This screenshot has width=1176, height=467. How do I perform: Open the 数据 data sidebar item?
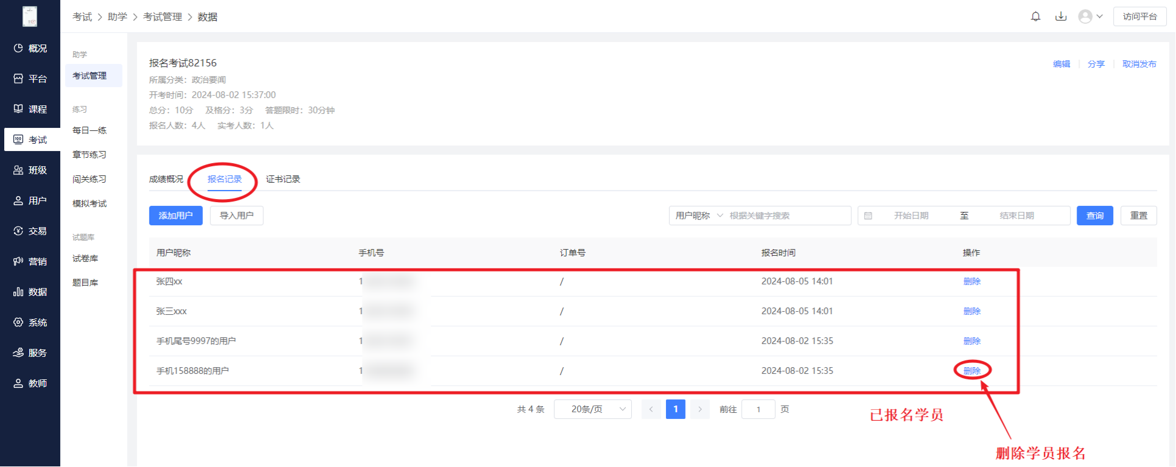[30, 292]
